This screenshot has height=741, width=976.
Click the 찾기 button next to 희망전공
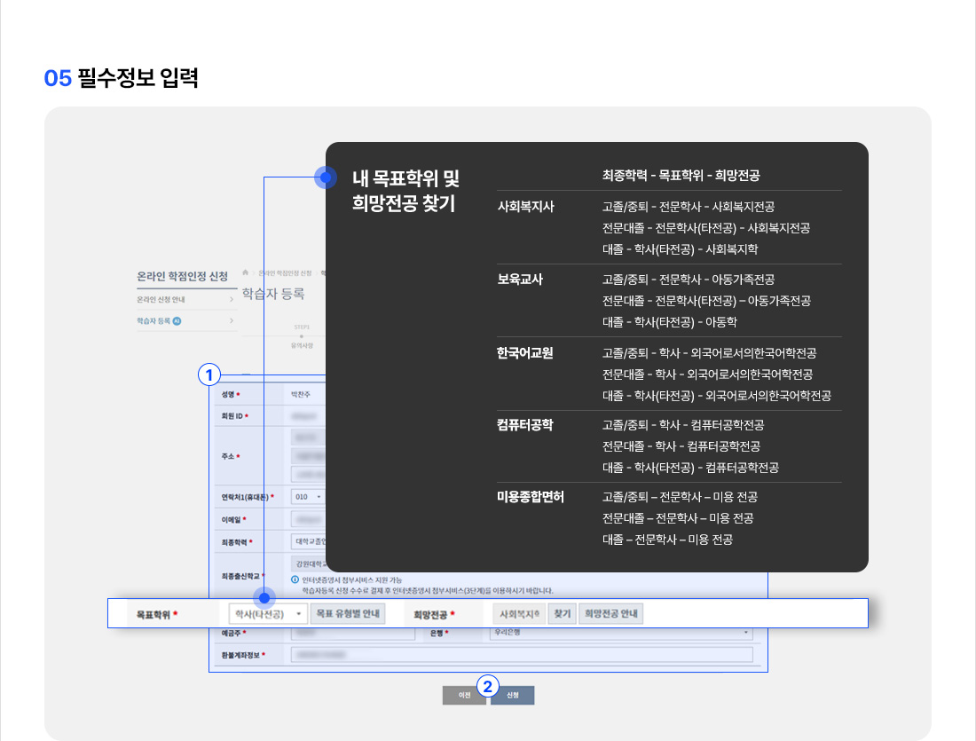point(562,613)
